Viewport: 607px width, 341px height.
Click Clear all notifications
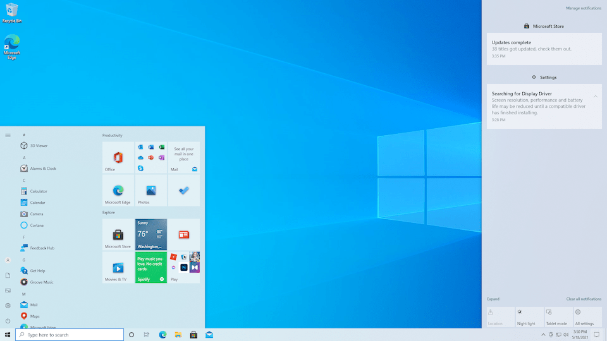tap(584, 299)
